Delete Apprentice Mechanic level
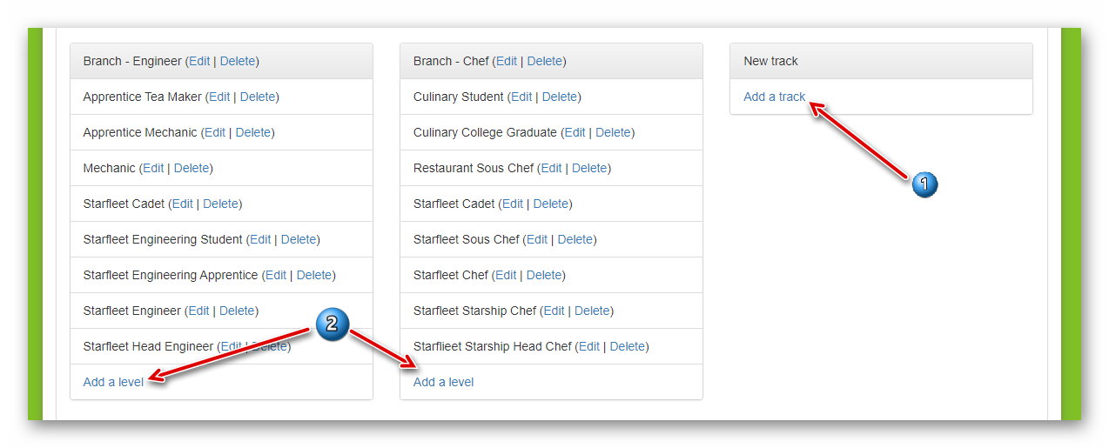Viewport: 1109px width, 448px height. click(253, 132)
